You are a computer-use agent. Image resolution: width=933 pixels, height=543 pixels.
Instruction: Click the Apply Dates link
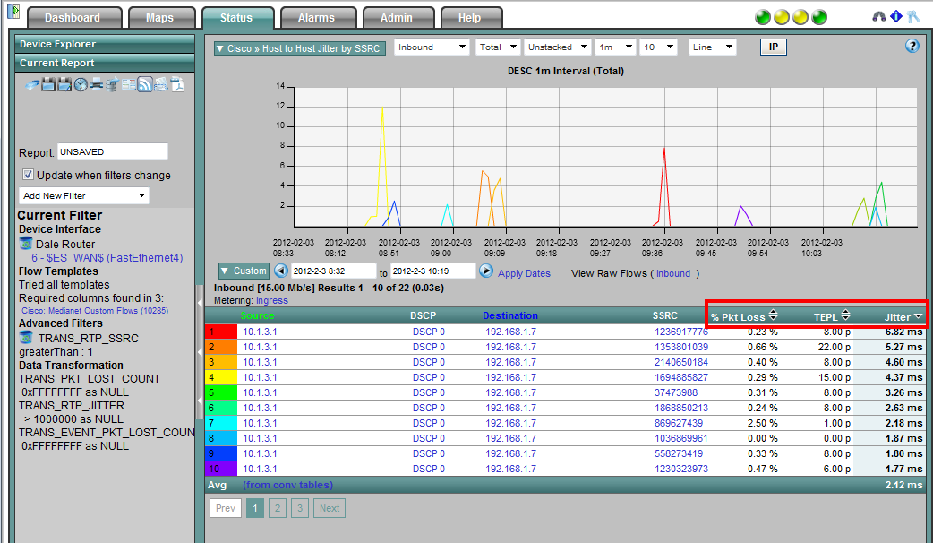(x=524, y=273)
